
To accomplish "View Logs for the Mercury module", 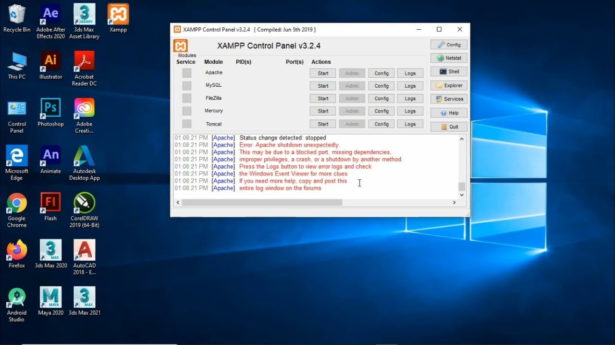I will 410,111.
